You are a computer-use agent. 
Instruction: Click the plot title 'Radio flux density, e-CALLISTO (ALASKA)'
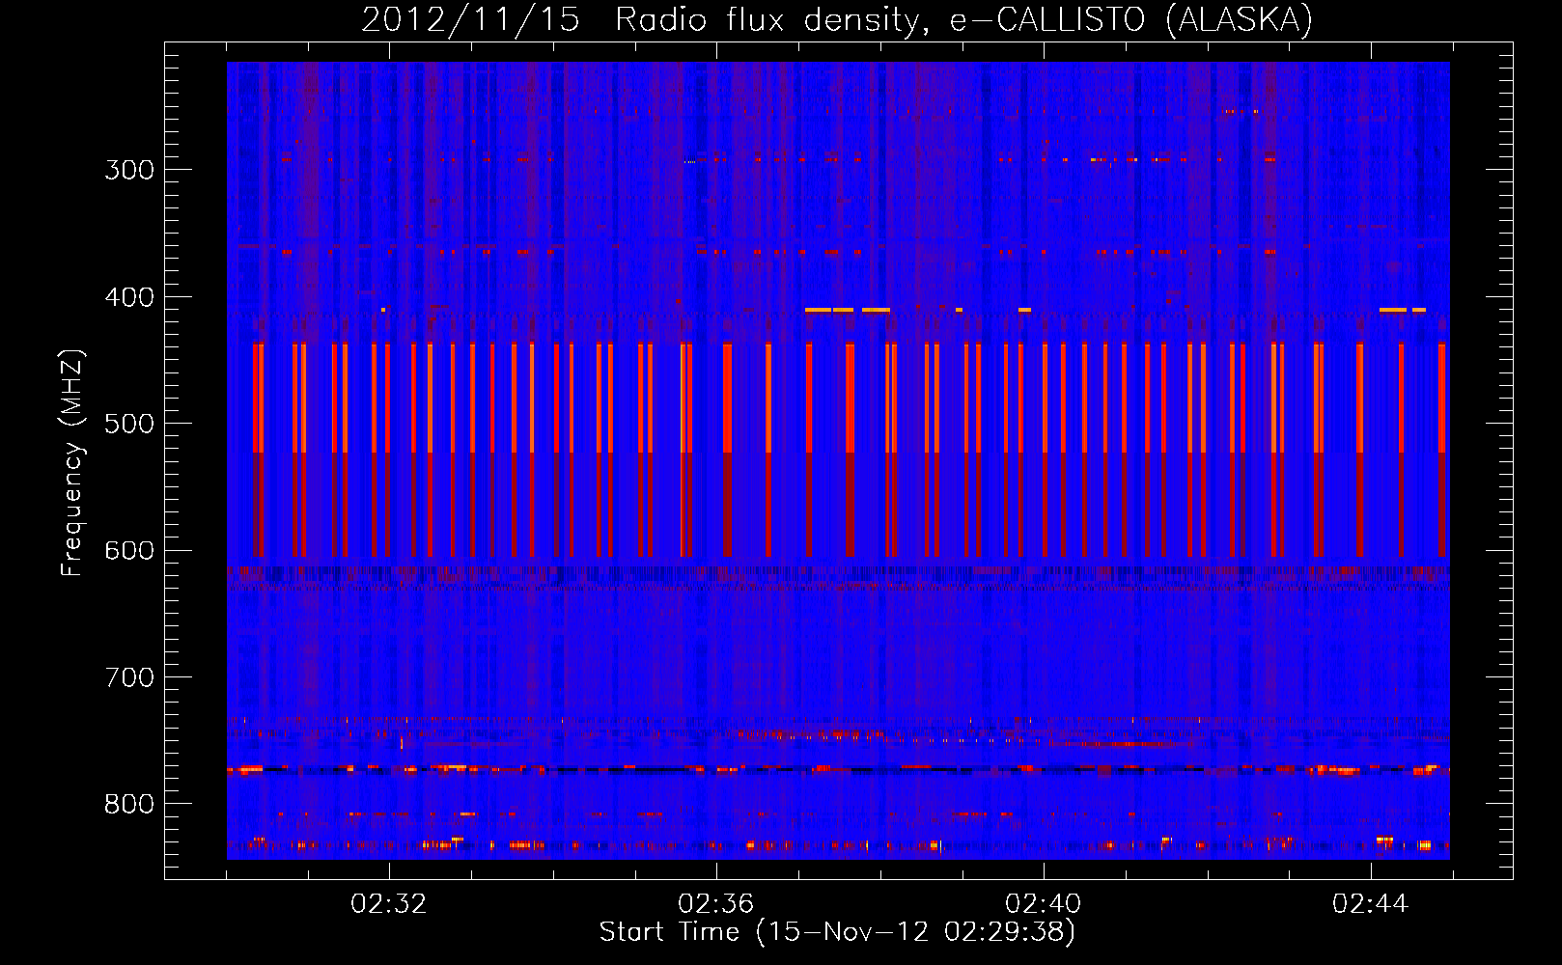(x=963, y=19)
